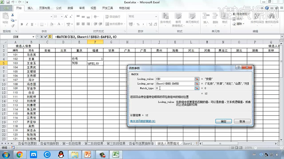Click the percent style icon
Screen dimensions: 284x159
138,24
